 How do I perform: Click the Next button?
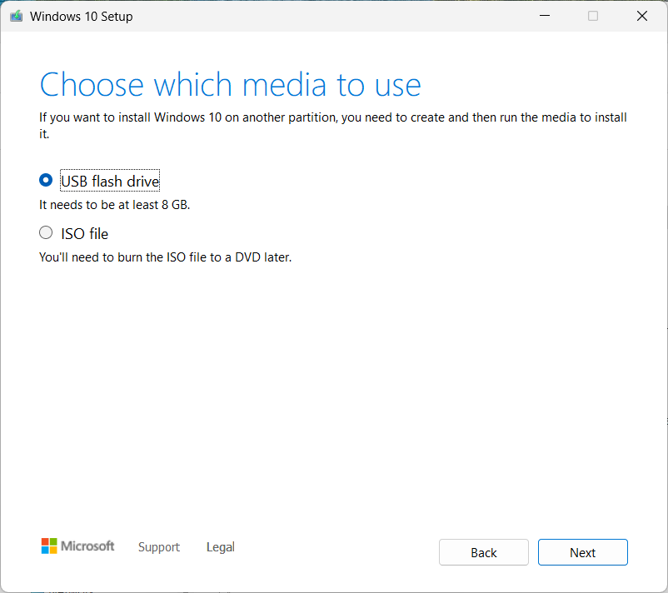pos(582,552)
